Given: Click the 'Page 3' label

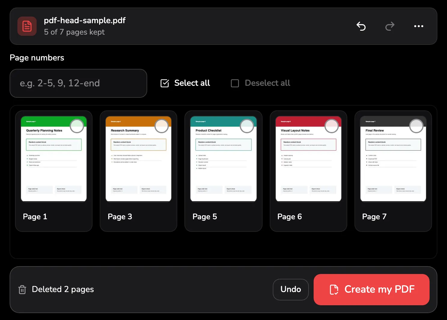Looking at the screenshot, I should (x=120, y=217).
